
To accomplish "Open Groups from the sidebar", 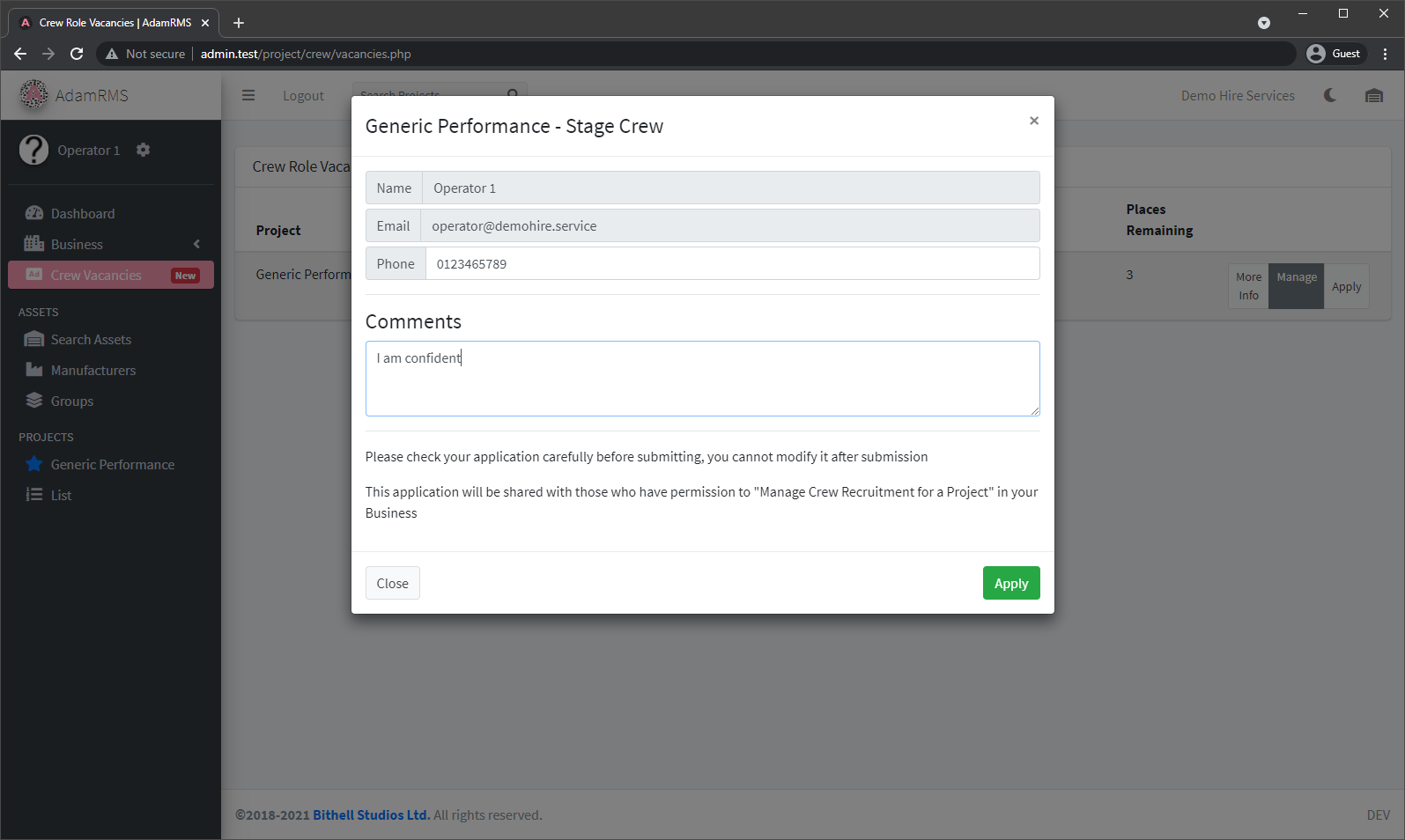I will [x=72, y=402].
